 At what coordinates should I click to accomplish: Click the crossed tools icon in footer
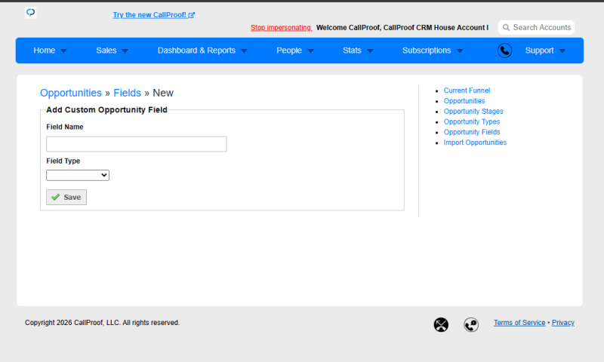[x=441, y=325]
